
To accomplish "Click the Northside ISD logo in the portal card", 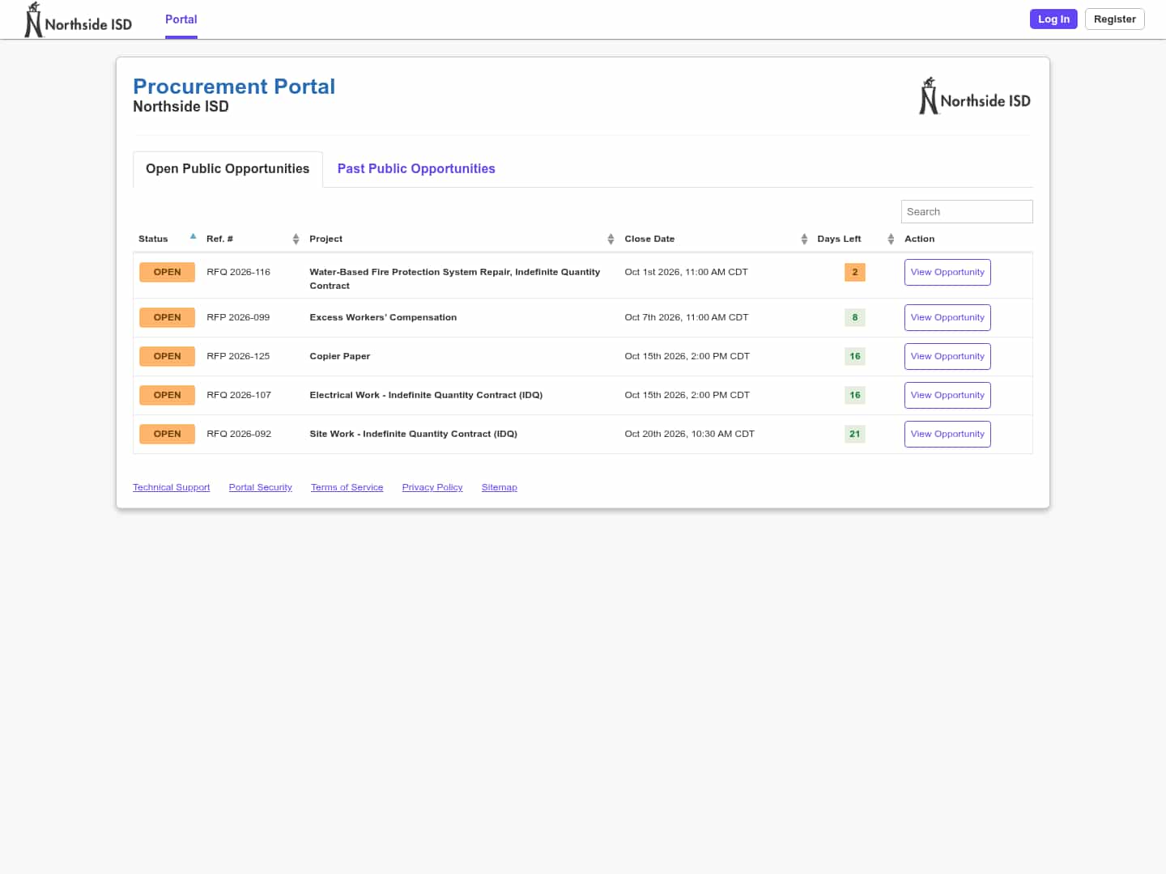I will pos(975,96).
